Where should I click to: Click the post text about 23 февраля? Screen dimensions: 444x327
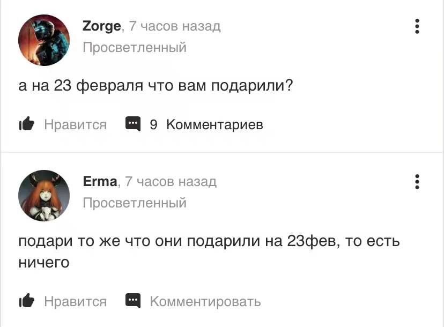click(x=156, y=85)
